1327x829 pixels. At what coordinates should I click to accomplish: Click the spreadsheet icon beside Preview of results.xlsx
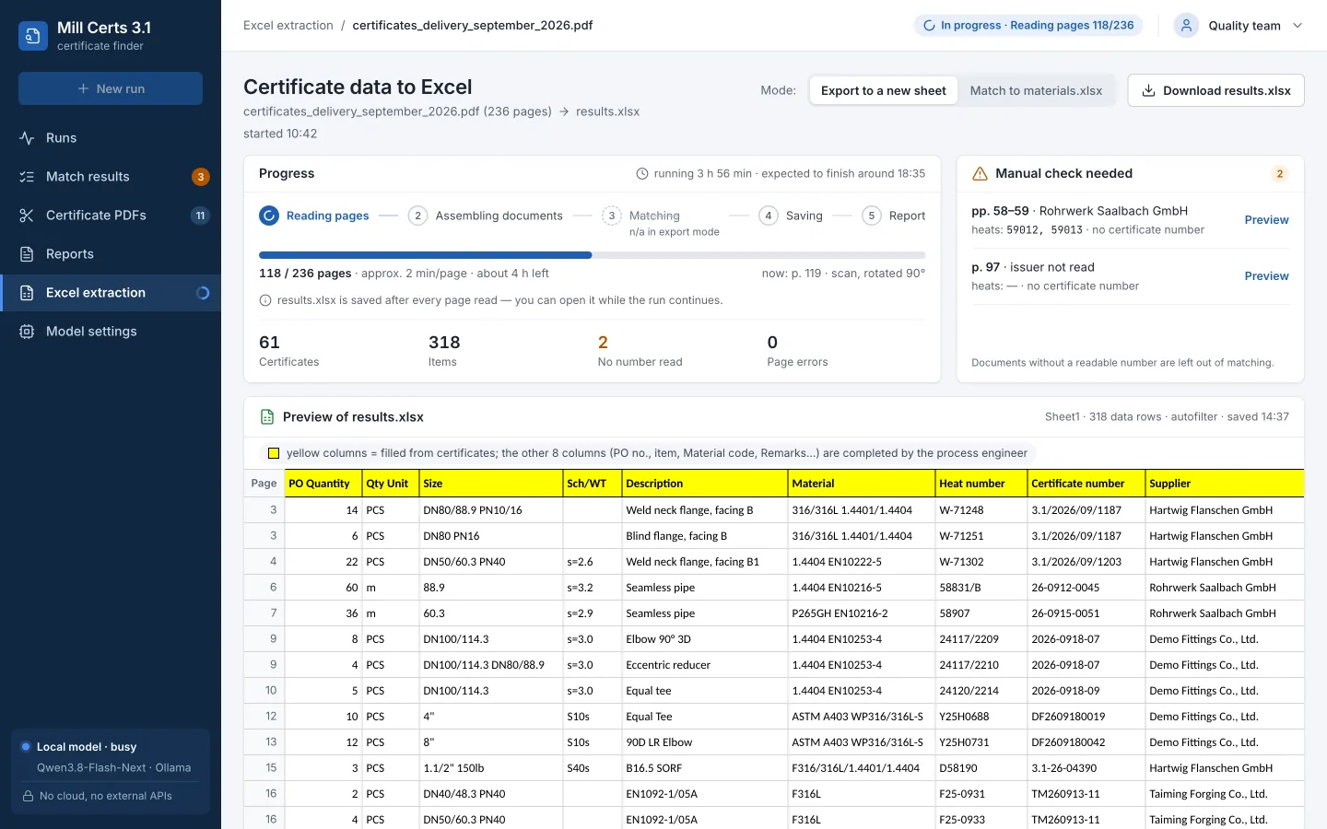tap(267, 417)
